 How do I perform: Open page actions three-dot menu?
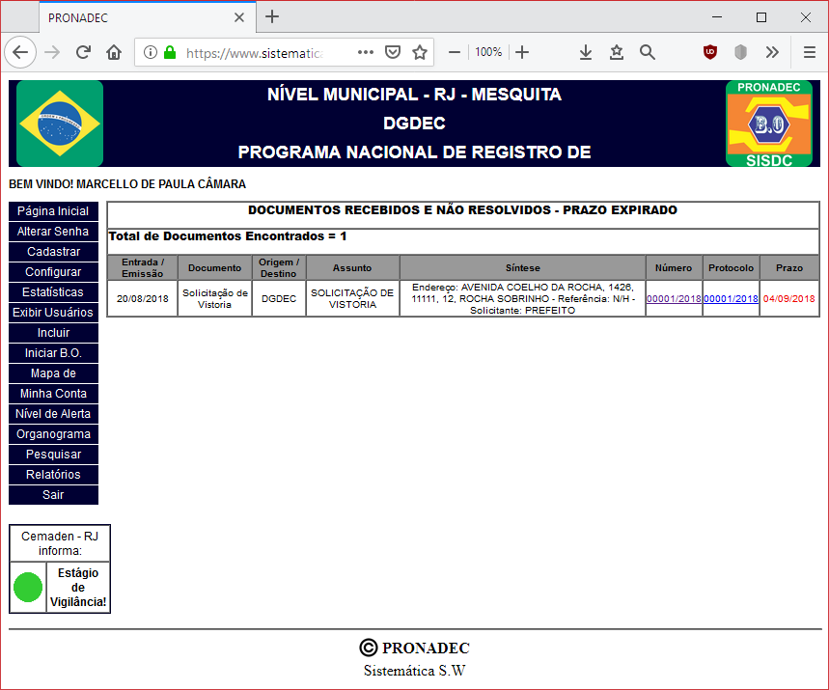(366, 52)
